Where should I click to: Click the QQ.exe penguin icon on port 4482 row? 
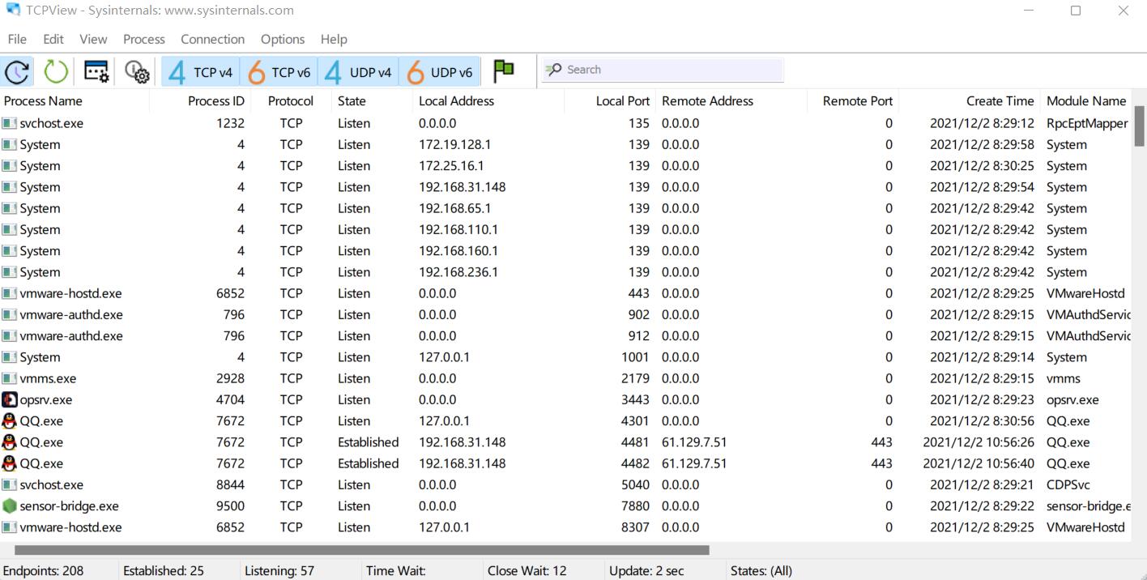(9, 463)
